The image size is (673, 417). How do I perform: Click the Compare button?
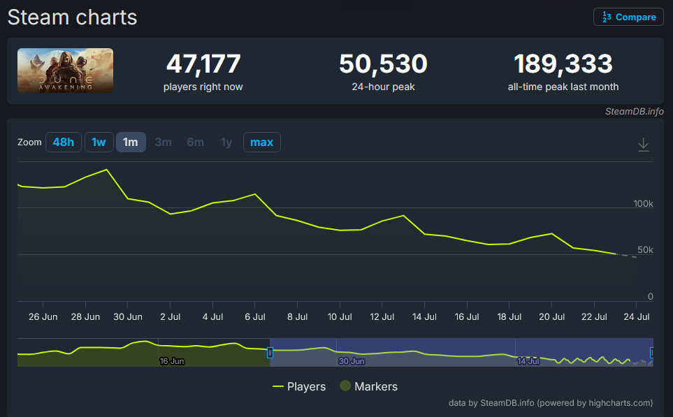click(x=628, y=17)
